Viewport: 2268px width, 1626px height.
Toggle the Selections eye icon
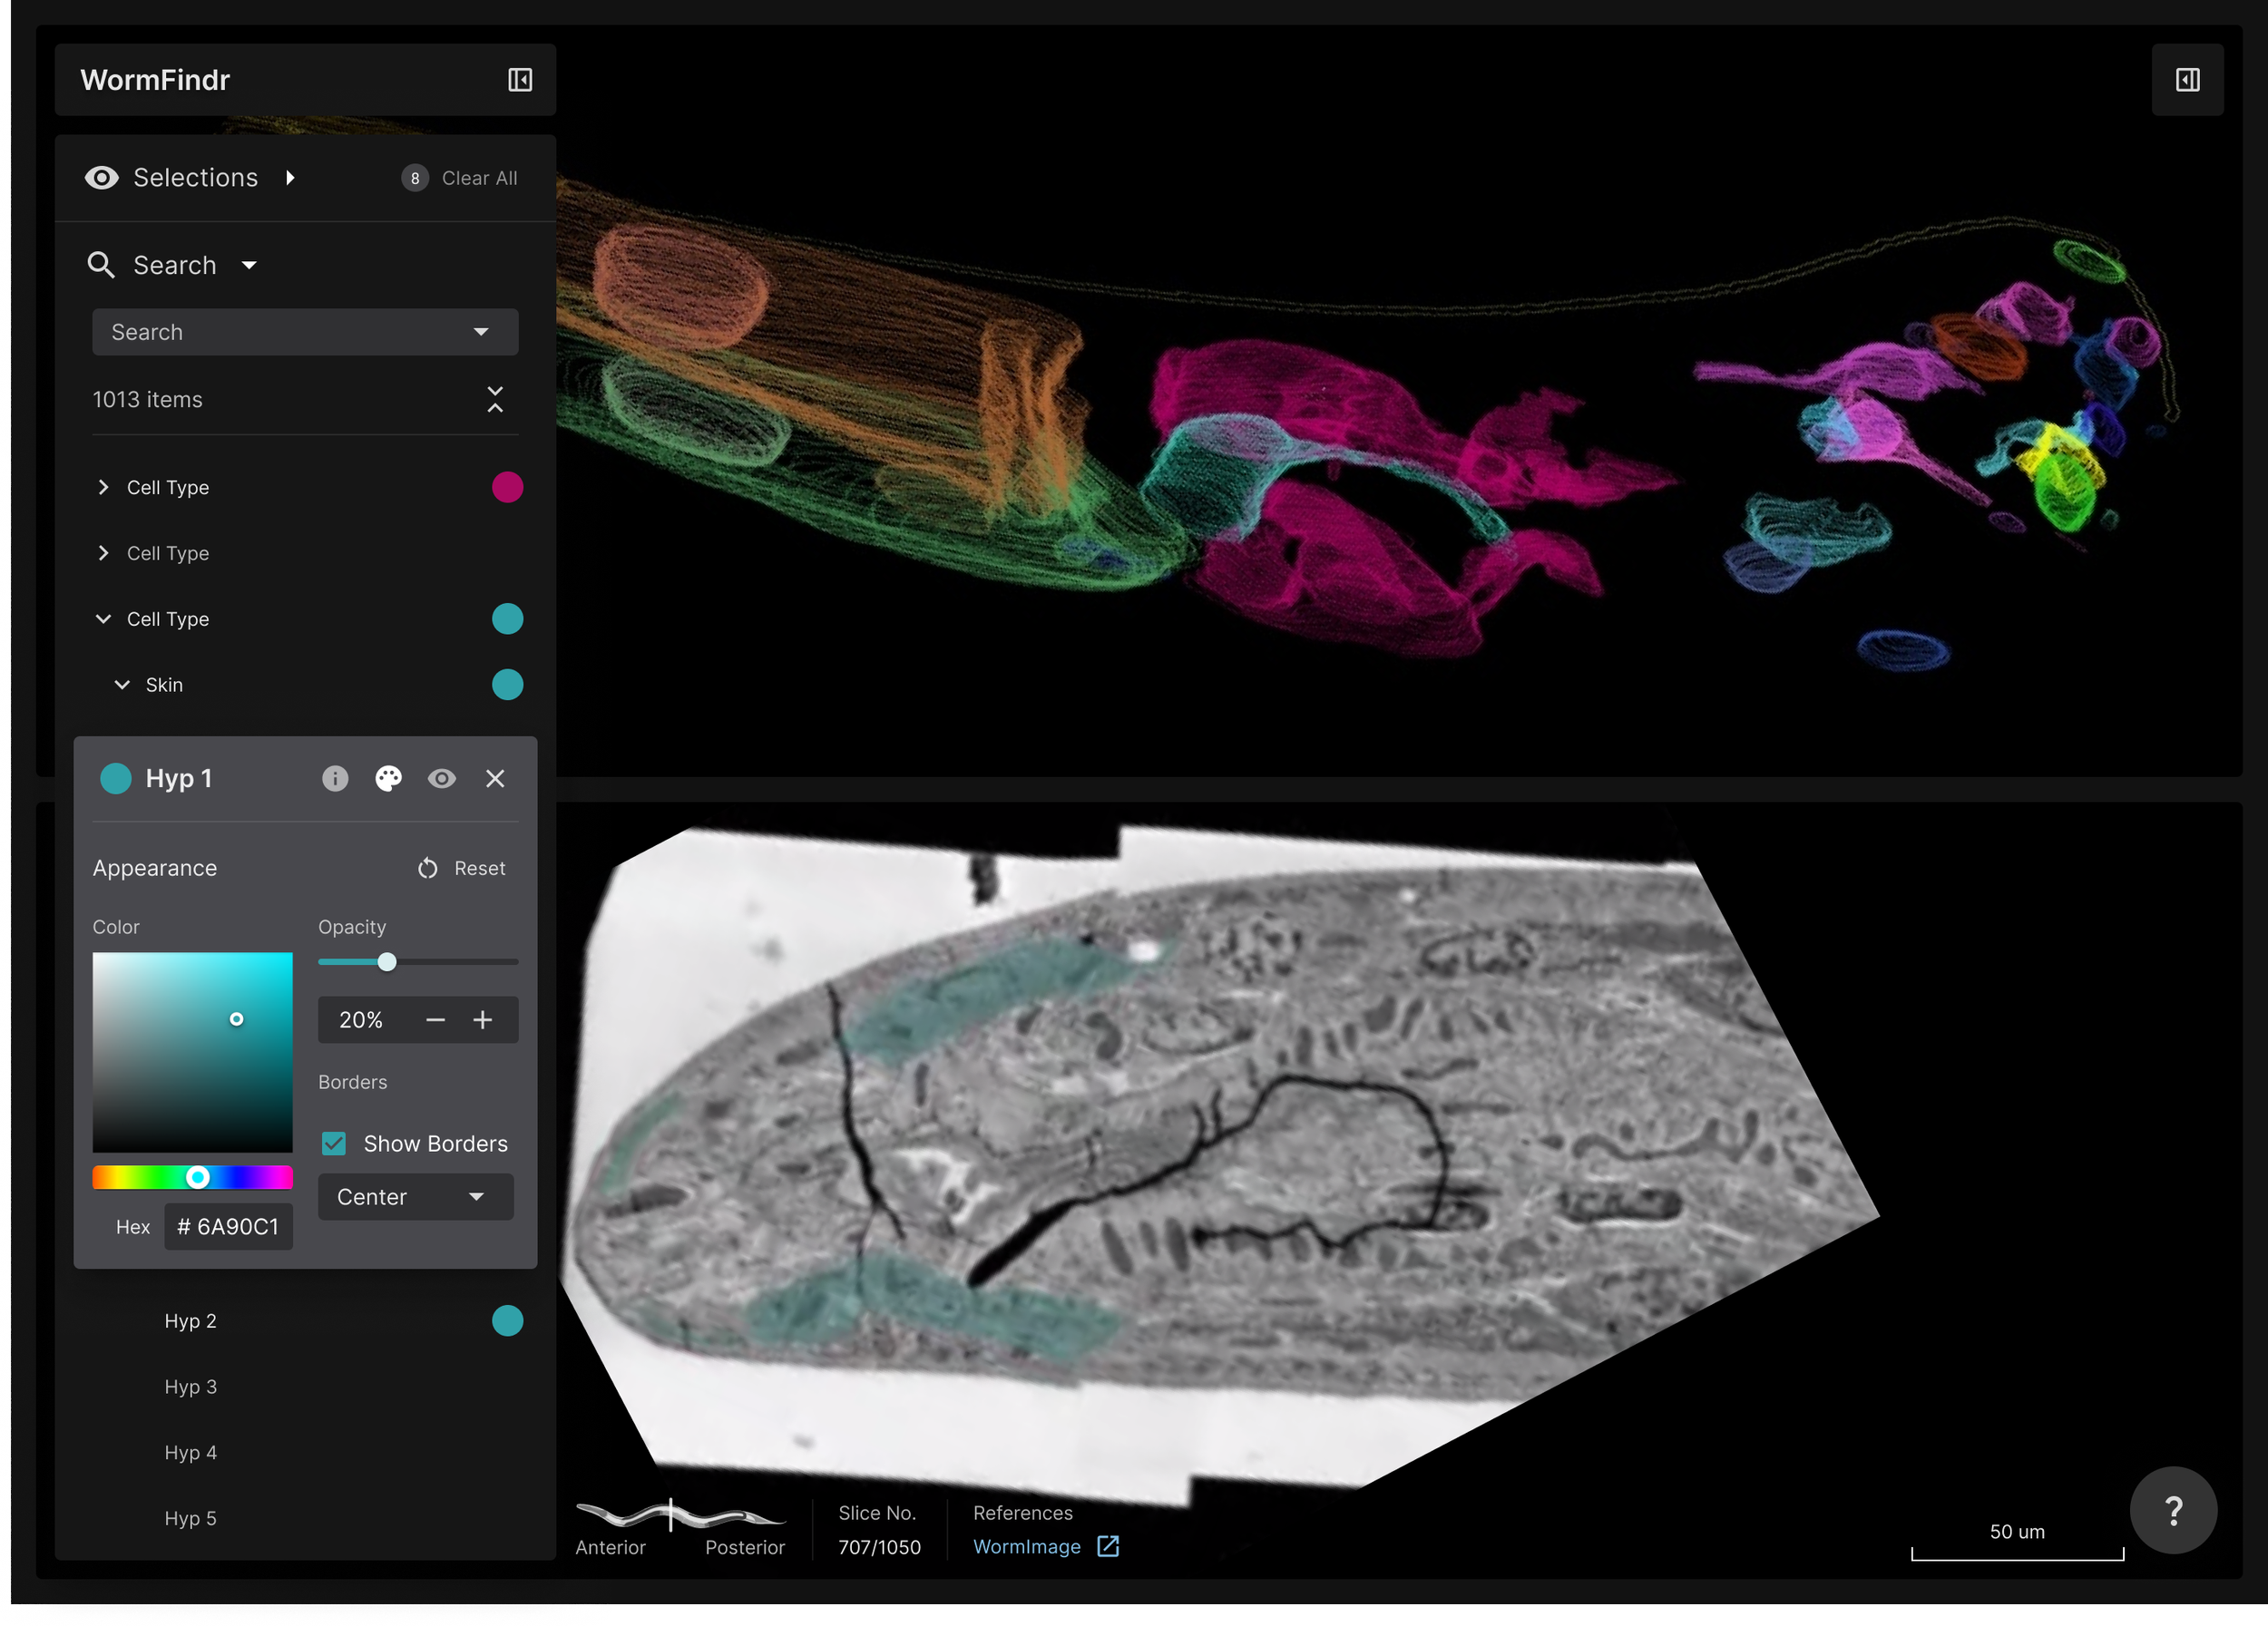pos(102,178)
